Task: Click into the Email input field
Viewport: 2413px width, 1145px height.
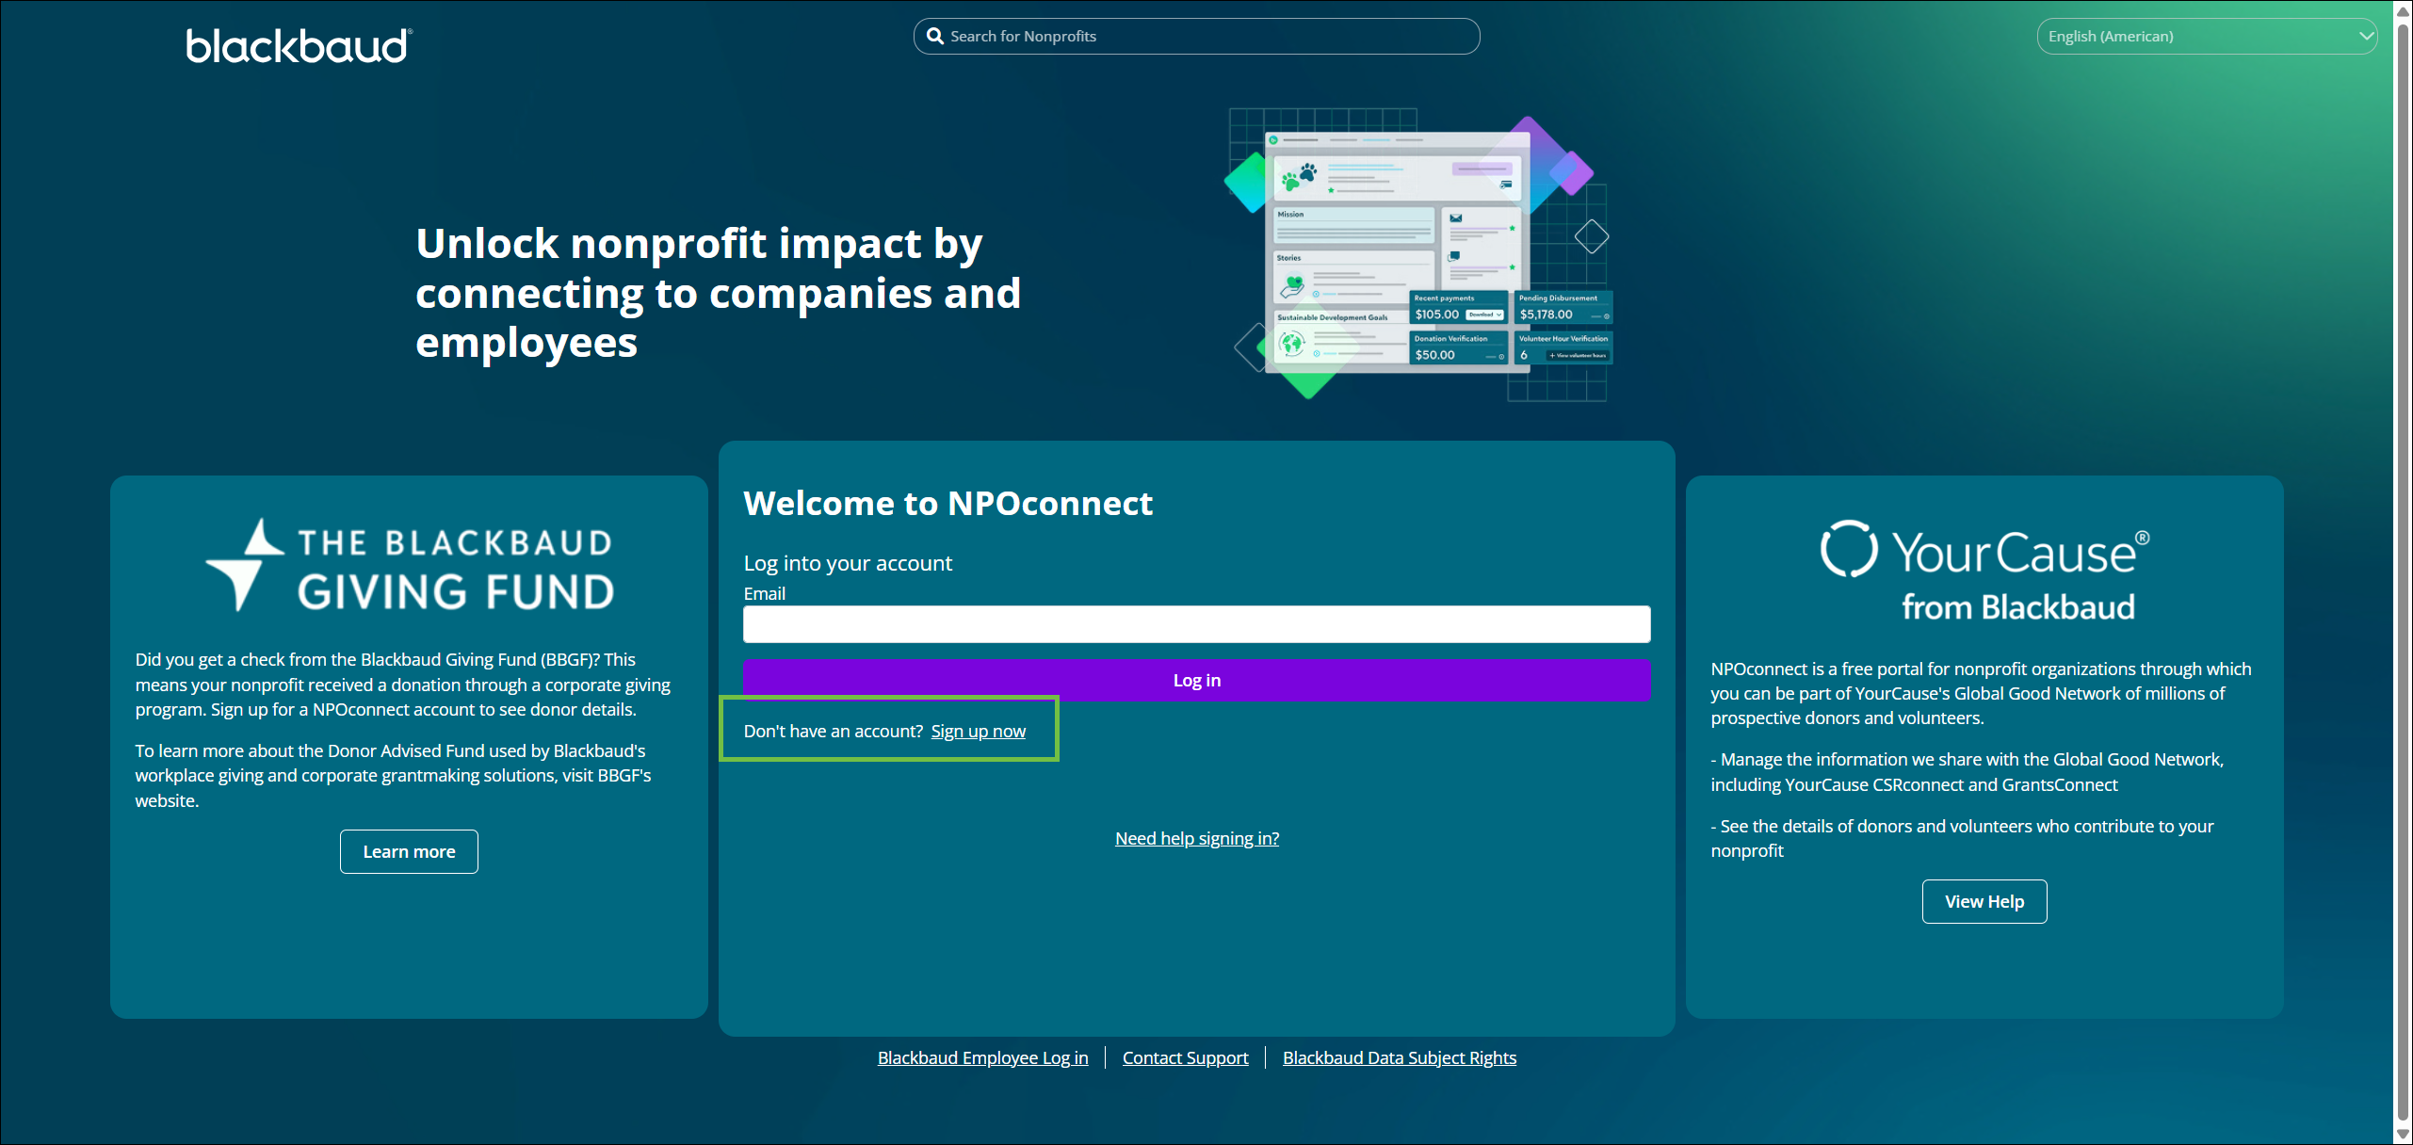Action: 1196,624
